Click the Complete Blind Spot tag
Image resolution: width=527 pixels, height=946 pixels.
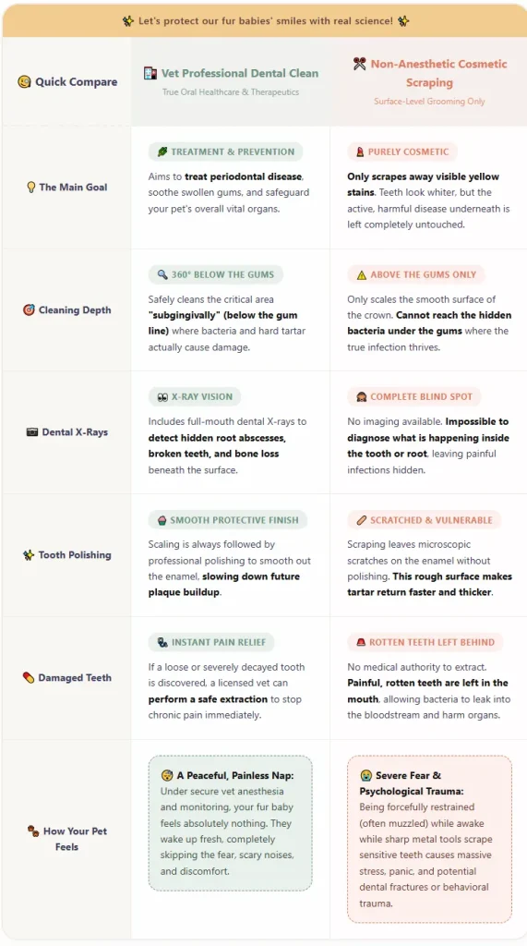tap(413, 397)
